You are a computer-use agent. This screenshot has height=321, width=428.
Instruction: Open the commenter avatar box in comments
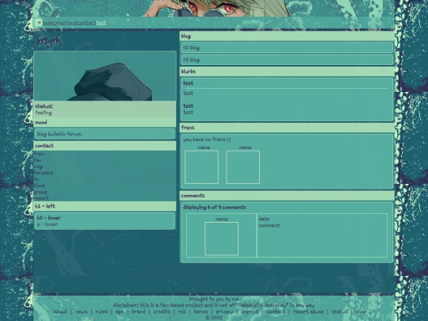[x=221, y=239]
